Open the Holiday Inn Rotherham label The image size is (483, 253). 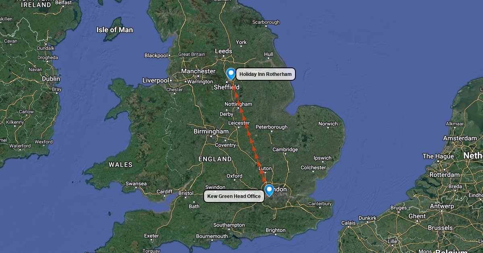pos(266,74)
